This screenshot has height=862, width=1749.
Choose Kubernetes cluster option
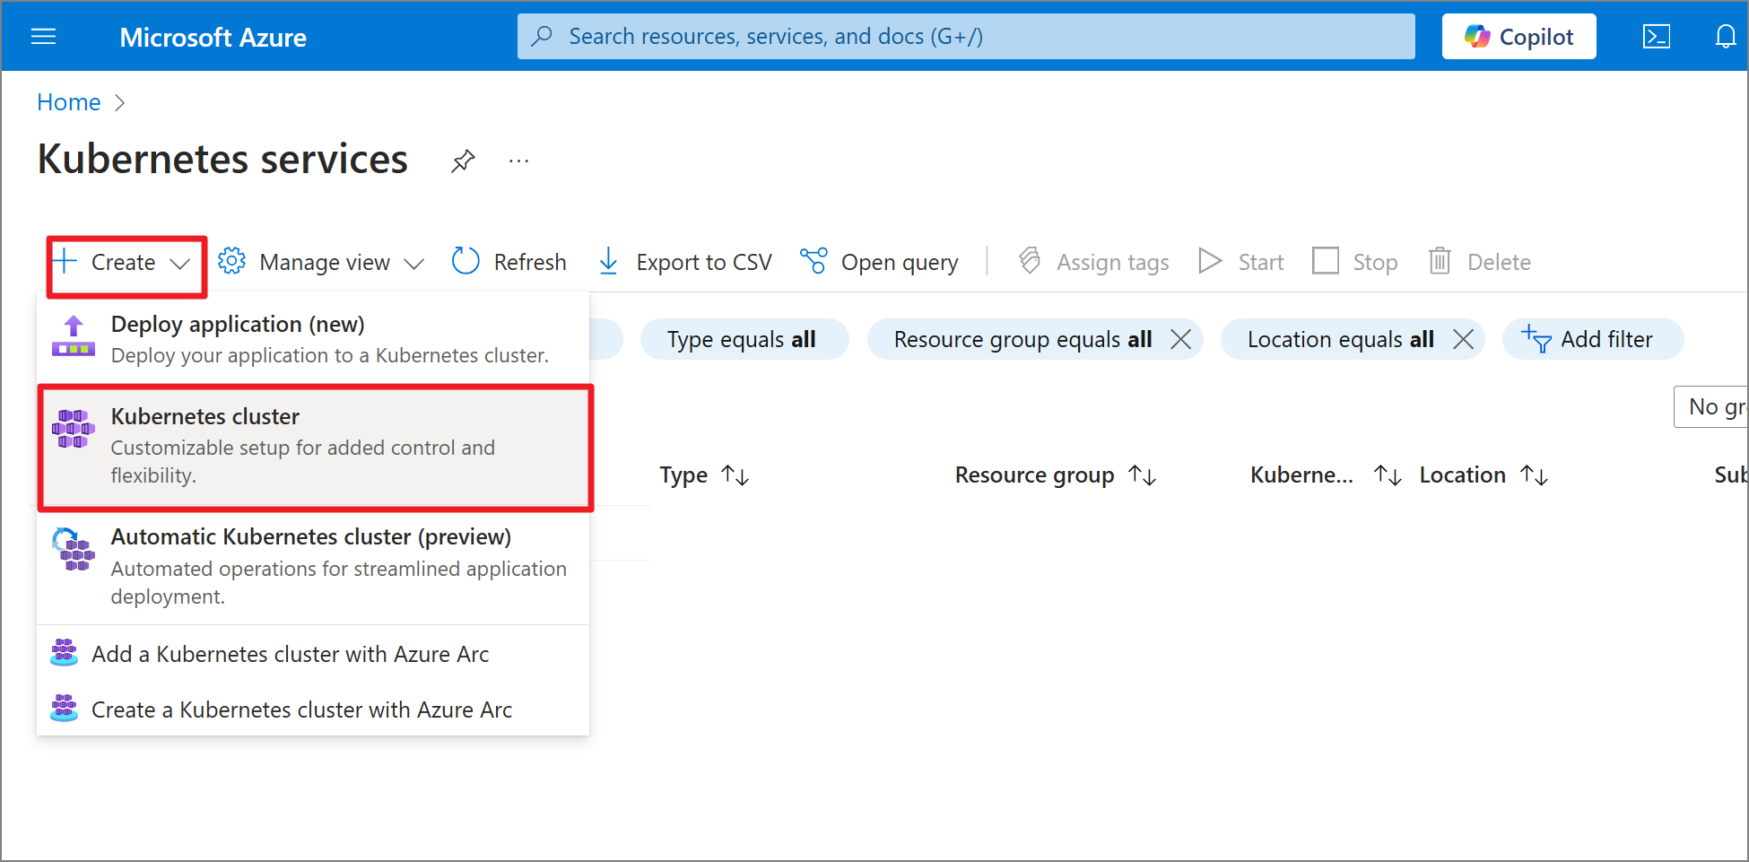point(315,446)
